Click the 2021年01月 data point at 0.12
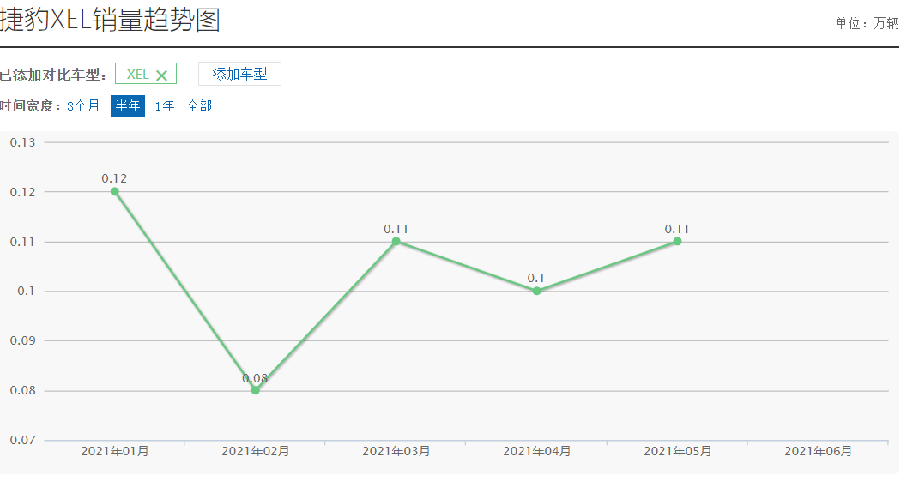This screenshot has width=913, height=499. (115, 191)
